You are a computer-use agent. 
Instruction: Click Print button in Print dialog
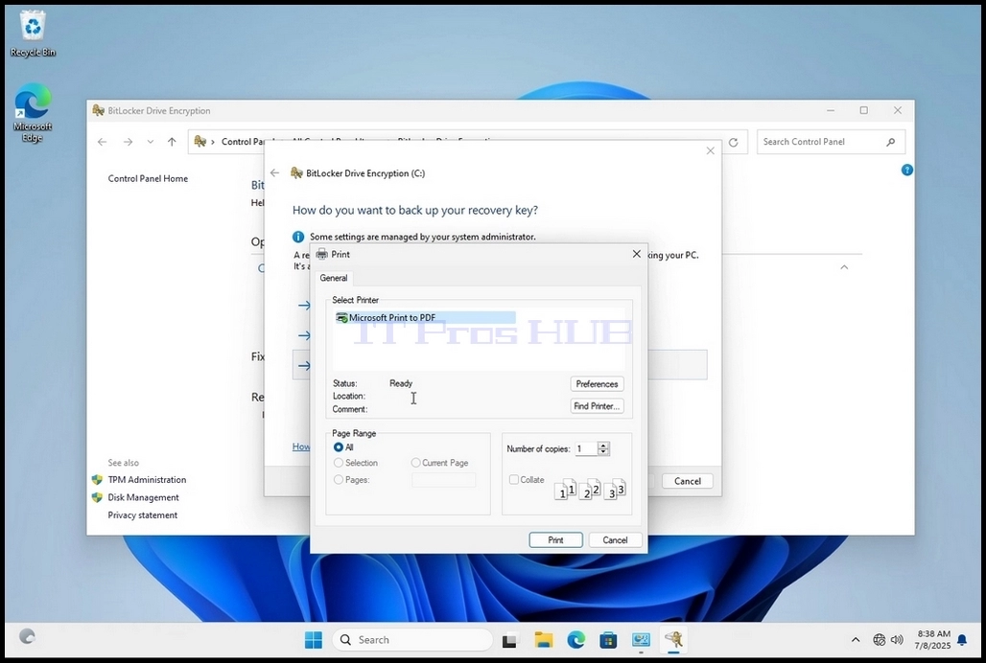pos(556,540)
